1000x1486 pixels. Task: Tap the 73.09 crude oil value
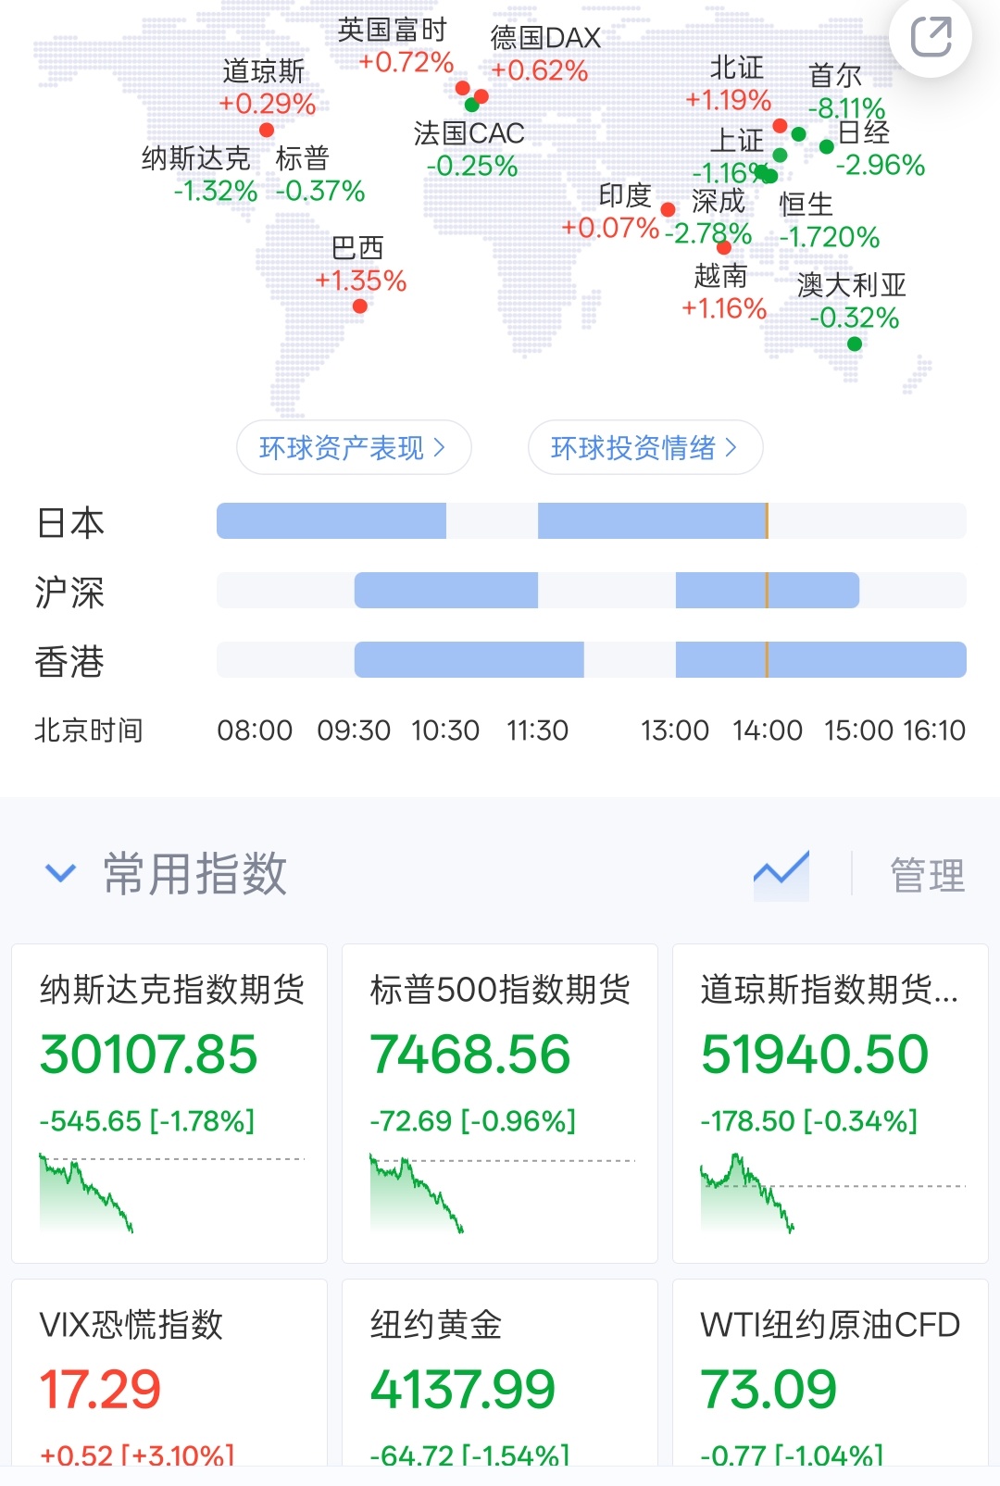[769, 1390]
